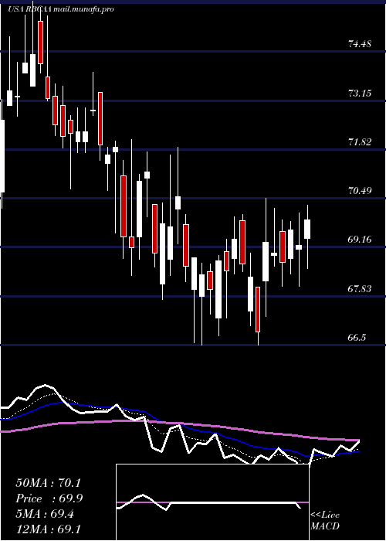Image resolution: width=386 pixels, height=541 pixels.
Task: Click the 50MA : 70.1 readout
Action: 48,483
